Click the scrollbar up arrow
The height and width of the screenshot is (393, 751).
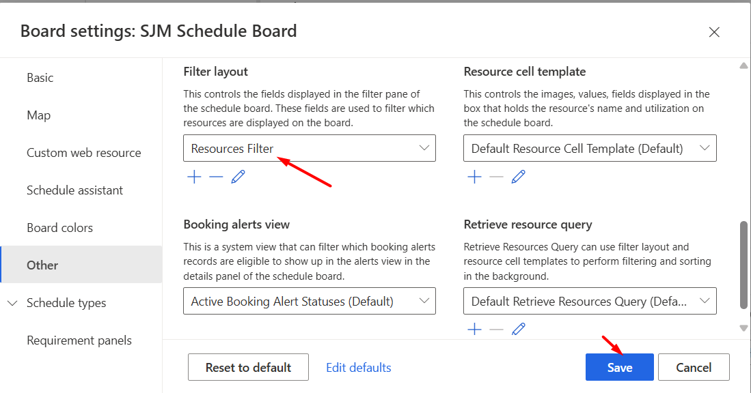[743, 66]
